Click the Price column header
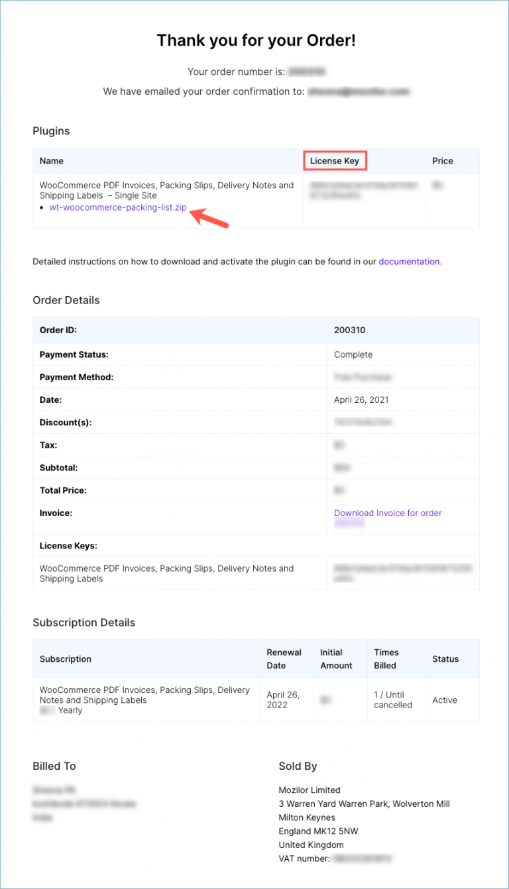This screenshot has height=889, width=509. click(x=443, y=161)
